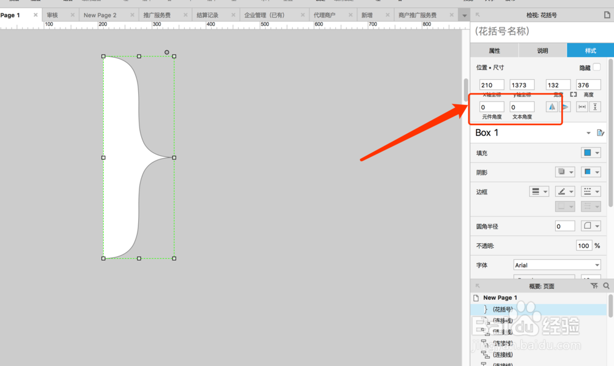
Task: Open the border line pattern dropdown
Action: point(591,192)
